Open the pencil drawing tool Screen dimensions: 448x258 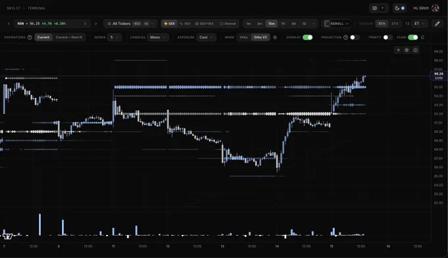tap(437, 24)
